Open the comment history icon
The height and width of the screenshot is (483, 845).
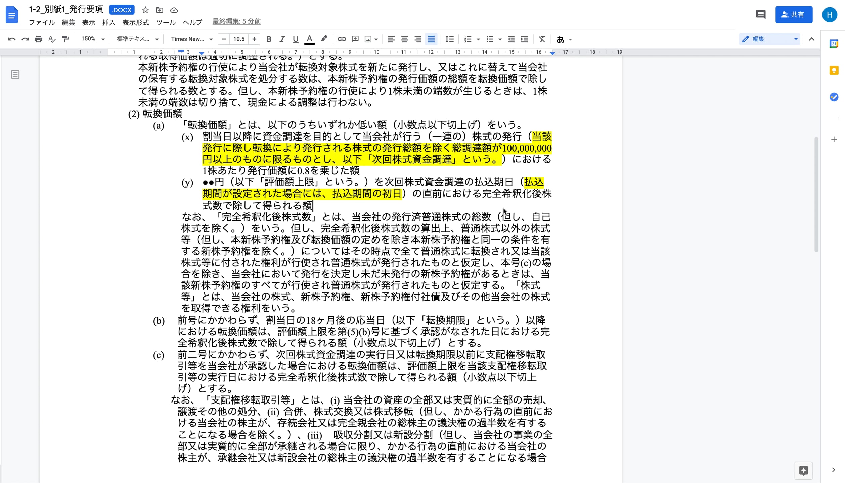tap(760, 15)
